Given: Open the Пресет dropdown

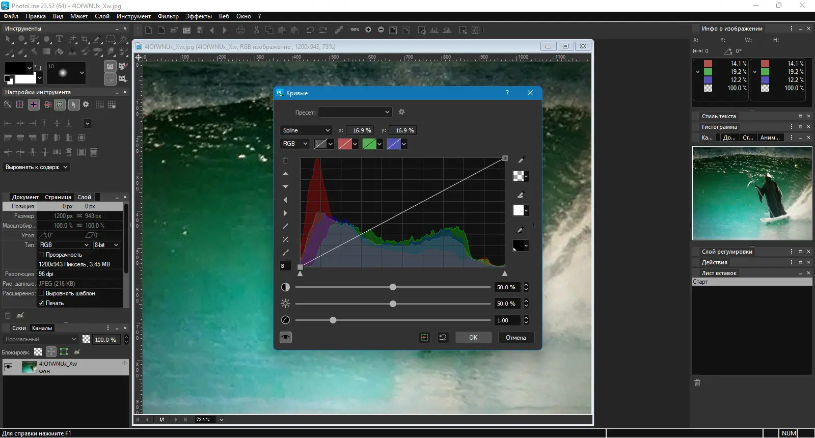Looking at the screenshot, I should (356, 112).
